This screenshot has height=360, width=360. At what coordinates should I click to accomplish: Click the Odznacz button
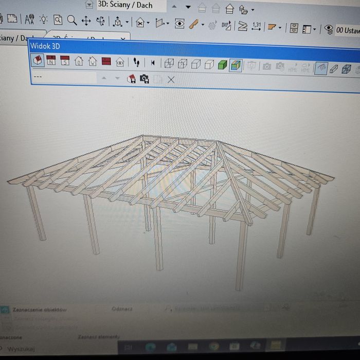click(x=122, y=309)
